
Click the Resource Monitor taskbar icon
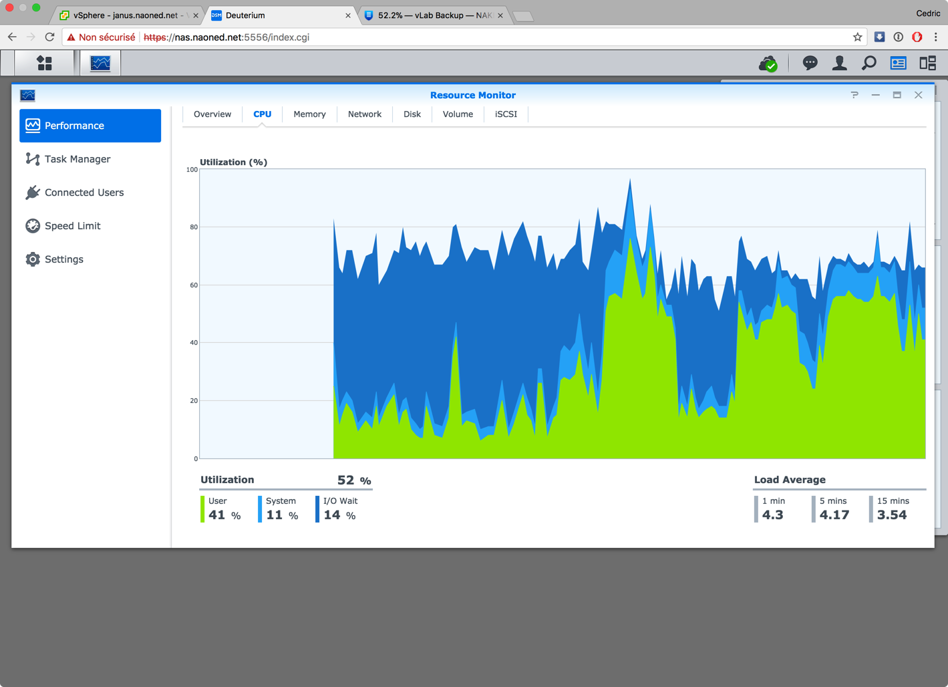point(100,63)
